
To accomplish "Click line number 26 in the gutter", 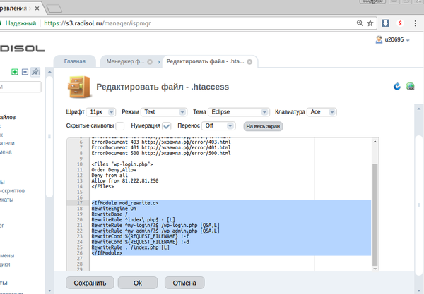I will pyautogui.click(x=79, y=253).
